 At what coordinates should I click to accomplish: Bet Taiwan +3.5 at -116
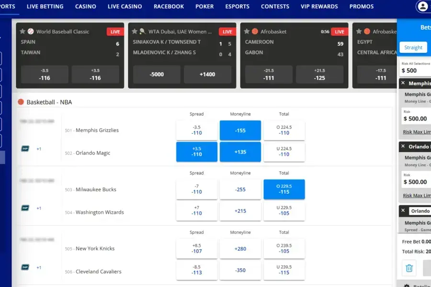point(95,75)
